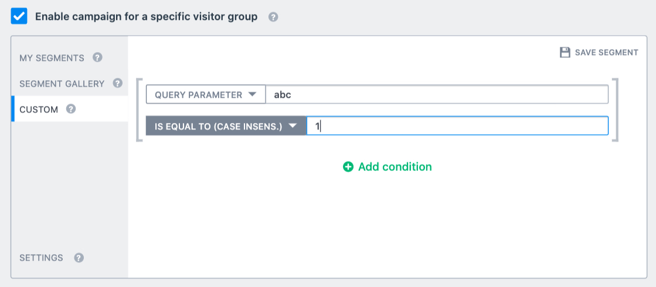
Task: Click the SAVE SEGMENT text button
Action: click(x=607, y=53)
